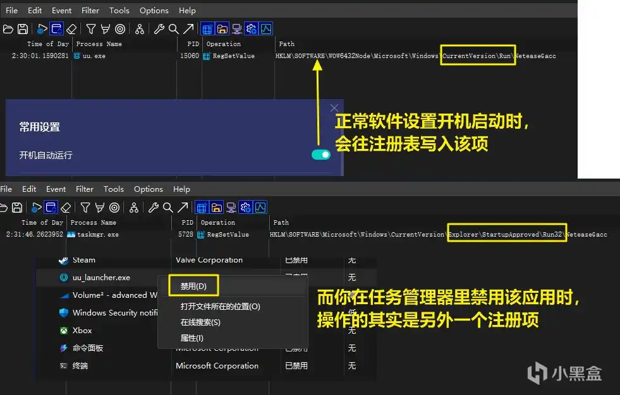Open the event Highlight settings
620x395 pixels.
click(x=106, y=28)
